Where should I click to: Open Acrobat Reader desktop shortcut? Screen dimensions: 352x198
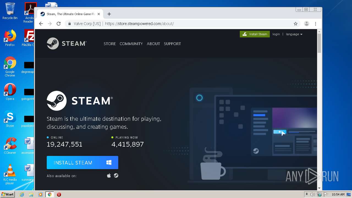coord(29,13)
